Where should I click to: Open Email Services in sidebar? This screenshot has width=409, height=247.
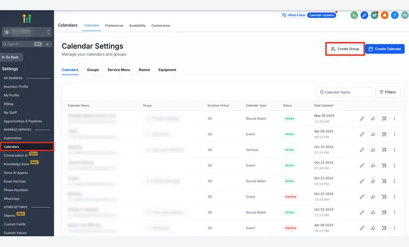15,181
